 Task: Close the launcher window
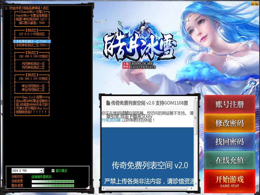[x=256, y=3]
